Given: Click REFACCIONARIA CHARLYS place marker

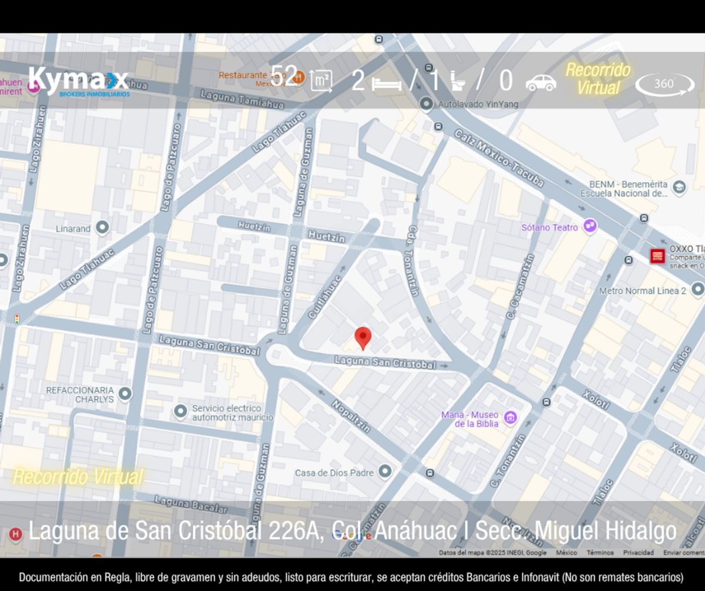Looking at the screenshot, I should pyautogui.click(x=125, y=394).
